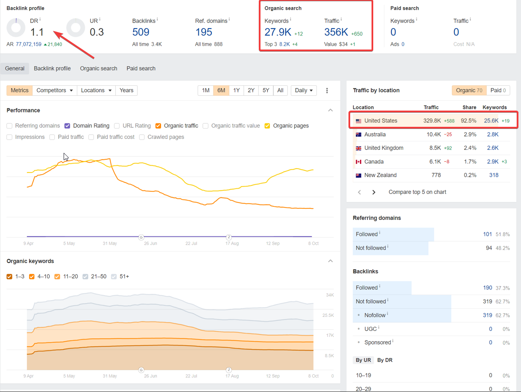Select the Metrics view button

(20, 91)
